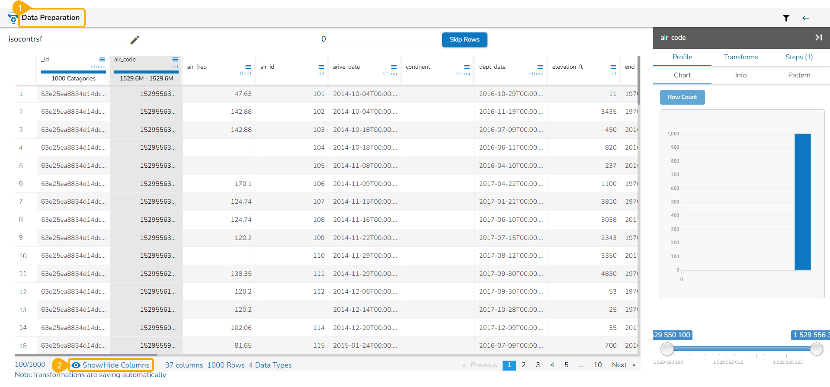
Task: Open the elevation_ft column menu icon
Action: point(613,67)
